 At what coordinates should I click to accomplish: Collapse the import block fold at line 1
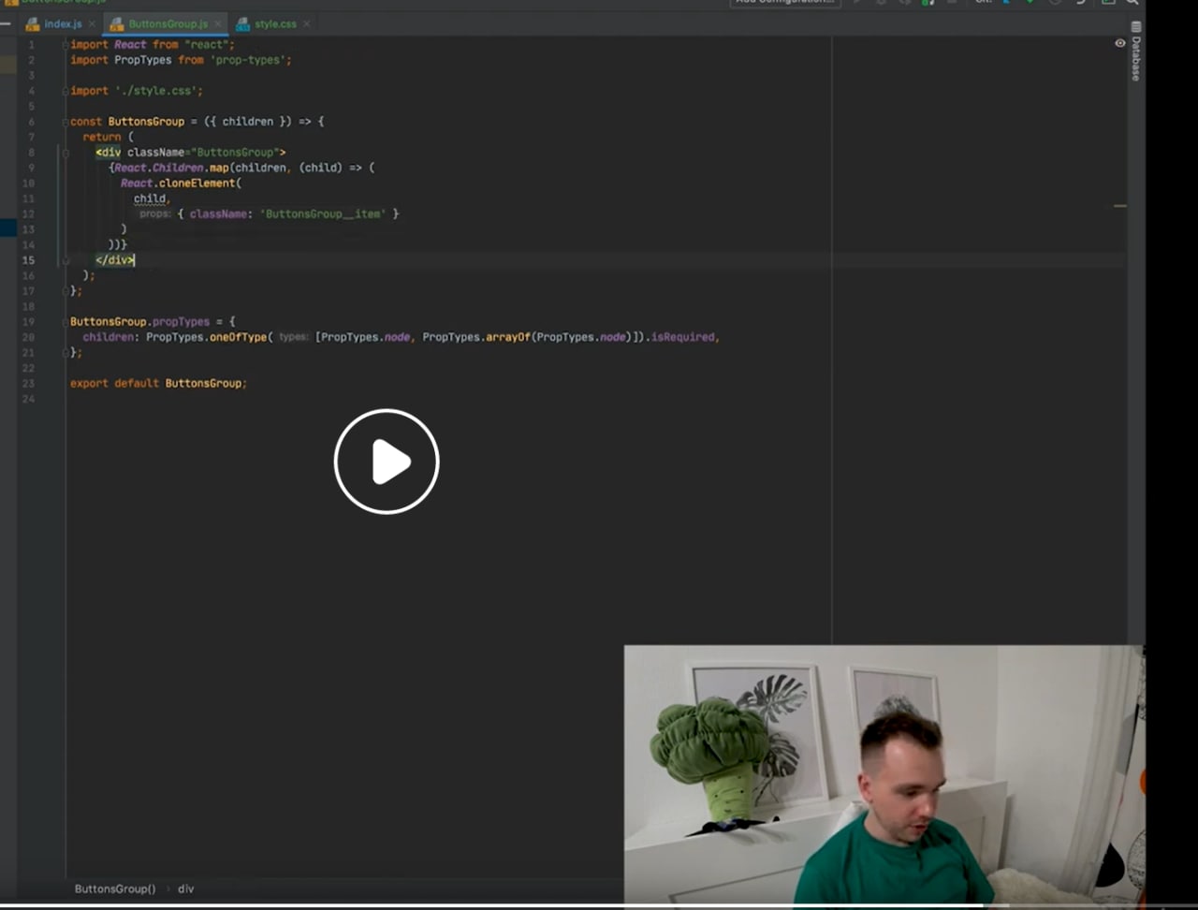[66, 45]
